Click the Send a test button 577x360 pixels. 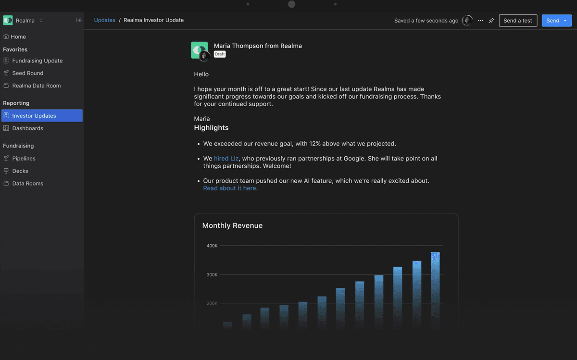tap(518, 20)
